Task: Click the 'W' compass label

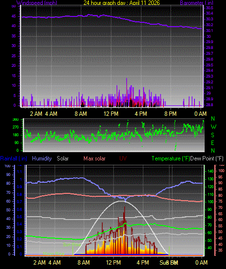Action: pyautogui.click(x=213, y=127)
